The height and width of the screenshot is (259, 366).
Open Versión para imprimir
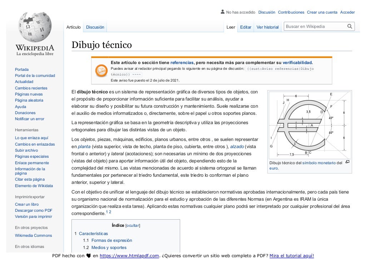pos(33,216)
